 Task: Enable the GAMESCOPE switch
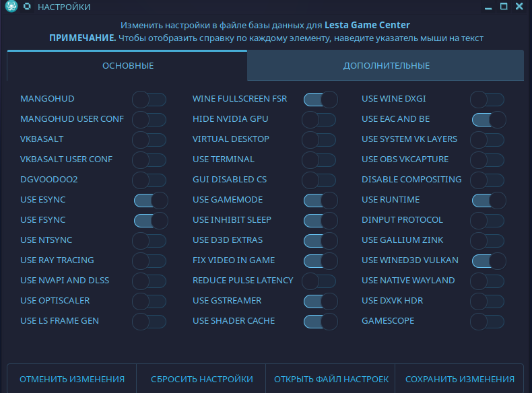pyautogui.click(x=487, y=322)
